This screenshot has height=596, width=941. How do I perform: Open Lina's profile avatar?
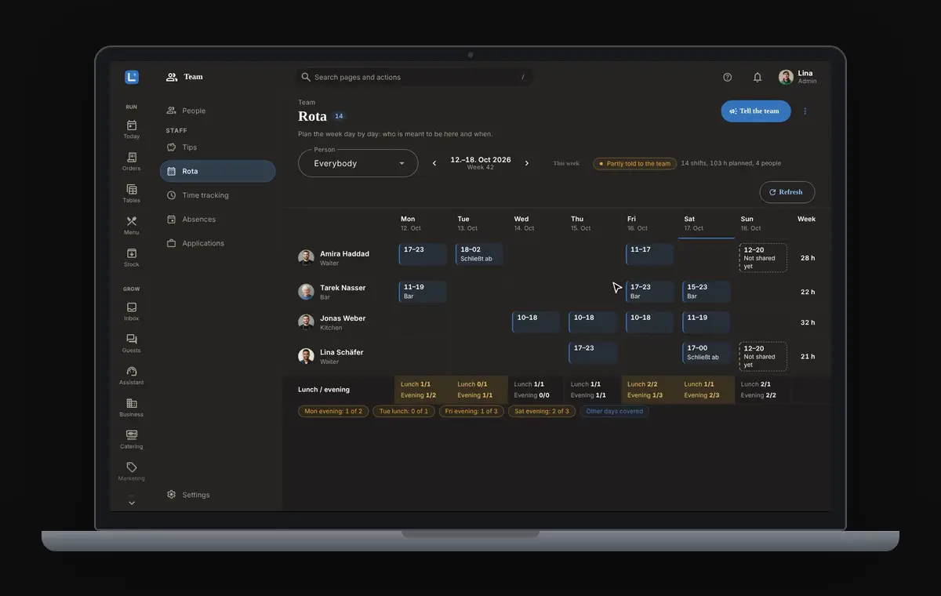[785, 77]
